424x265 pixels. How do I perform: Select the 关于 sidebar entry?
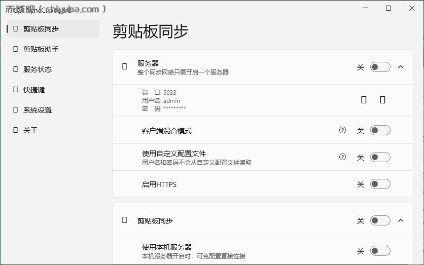click(53, 130)
